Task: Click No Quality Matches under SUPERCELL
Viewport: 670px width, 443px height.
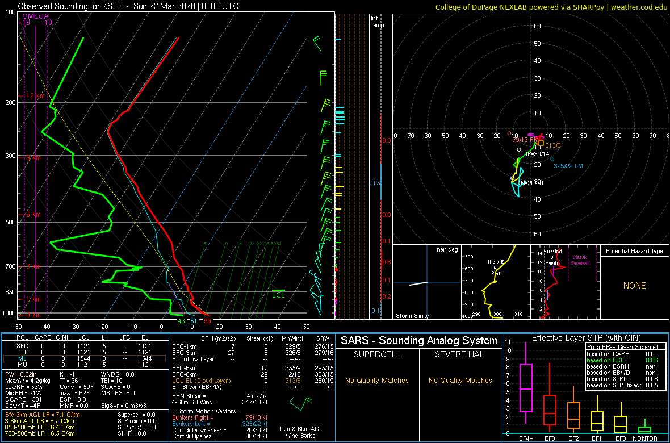Action: point(377,380)
